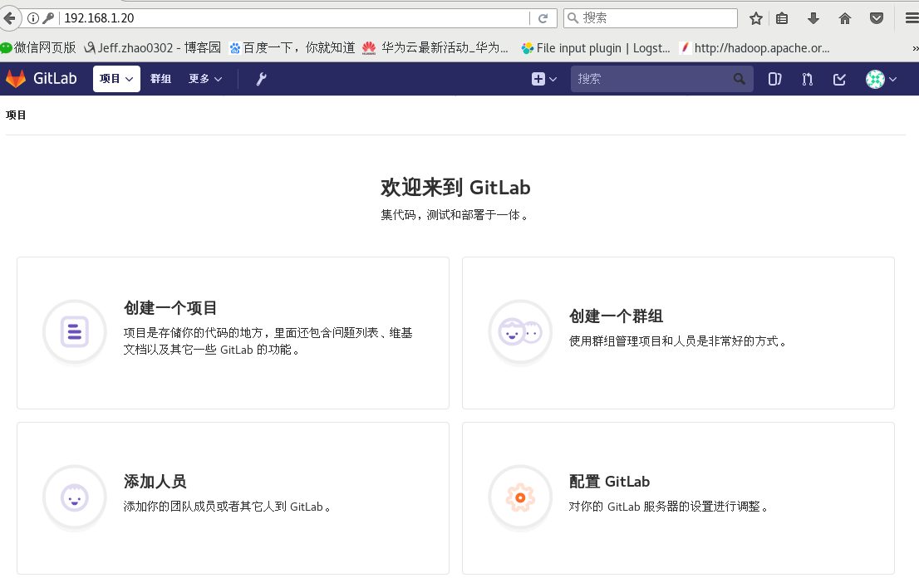Open the plus new-item dropdown
This screenshot has width=919, height=578.
544,78
